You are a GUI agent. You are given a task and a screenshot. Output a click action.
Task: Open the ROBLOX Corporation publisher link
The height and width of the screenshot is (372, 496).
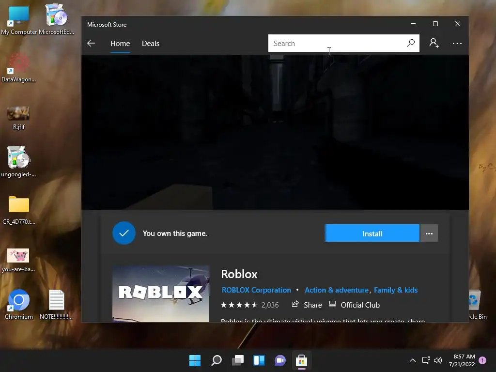click(256, 290)
